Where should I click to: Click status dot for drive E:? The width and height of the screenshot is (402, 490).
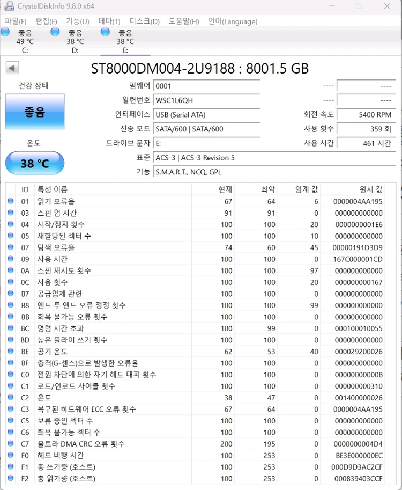tap(105, 32)
